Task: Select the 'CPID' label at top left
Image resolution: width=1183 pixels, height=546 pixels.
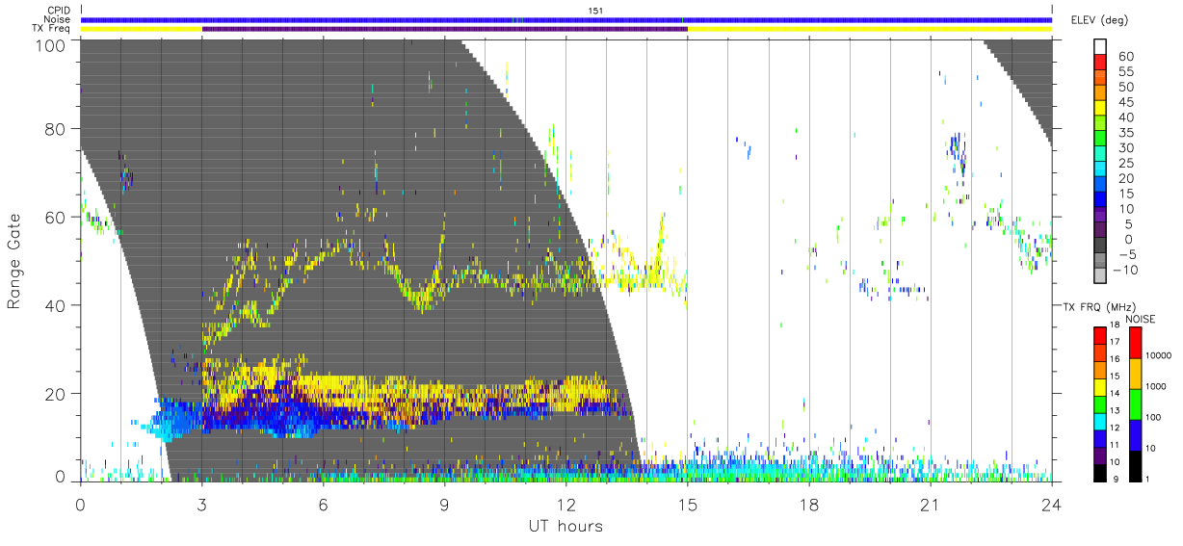Action: [x=57, y=11]
